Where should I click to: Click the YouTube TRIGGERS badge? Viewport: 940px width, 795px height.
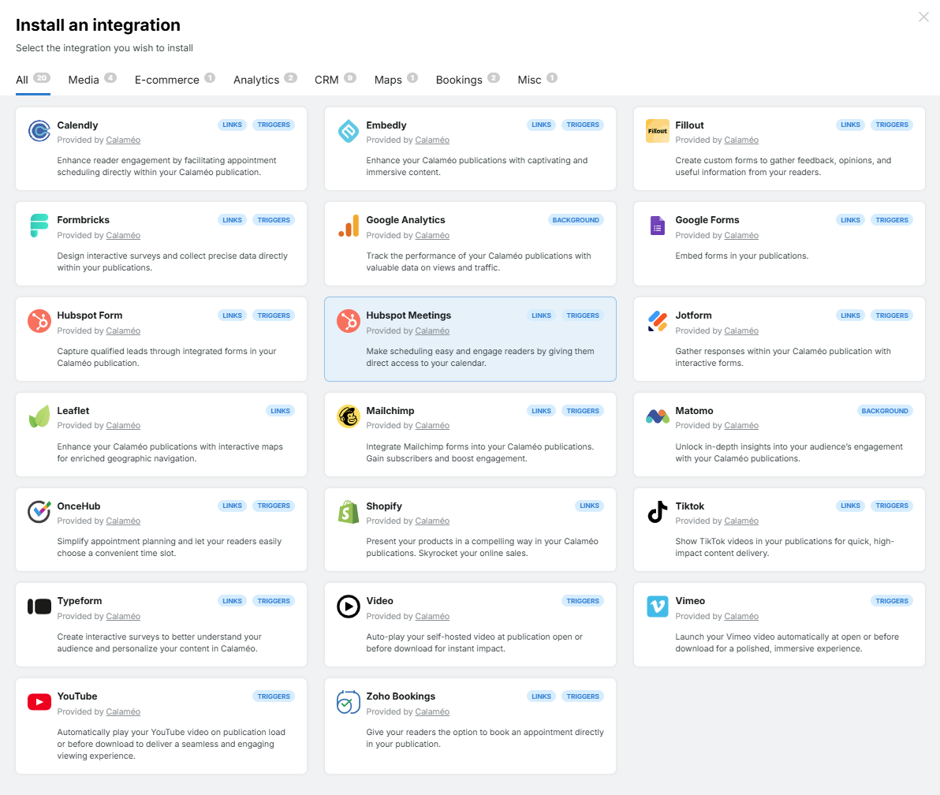coord(274,696)
